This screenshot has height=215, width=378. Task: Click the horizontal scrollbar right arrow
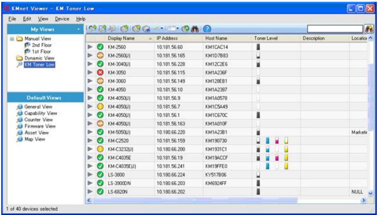(x=364, y=200)
